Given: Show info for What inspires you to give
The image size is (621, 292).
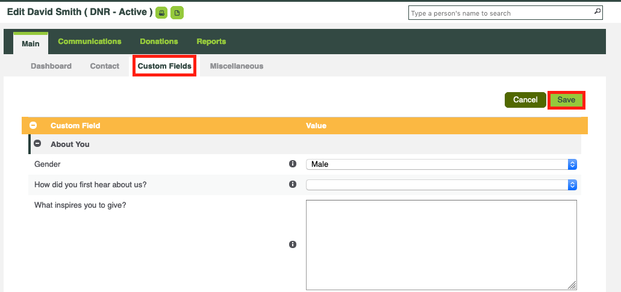Looking at the screenshot, I should point(293,244).
